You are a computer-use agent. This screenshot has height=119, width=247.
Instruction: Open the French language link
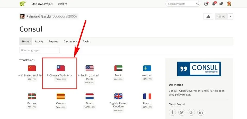coord(147,103)
